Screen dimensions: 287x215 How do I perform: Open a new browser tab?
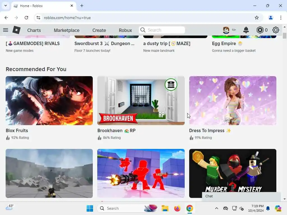point(82,6)
